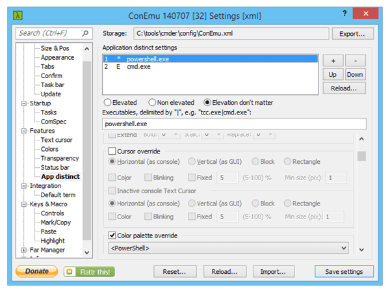This screenshot has height=294, width=390.
Task: Add new app entry with plus button
Action: [332, 60]
